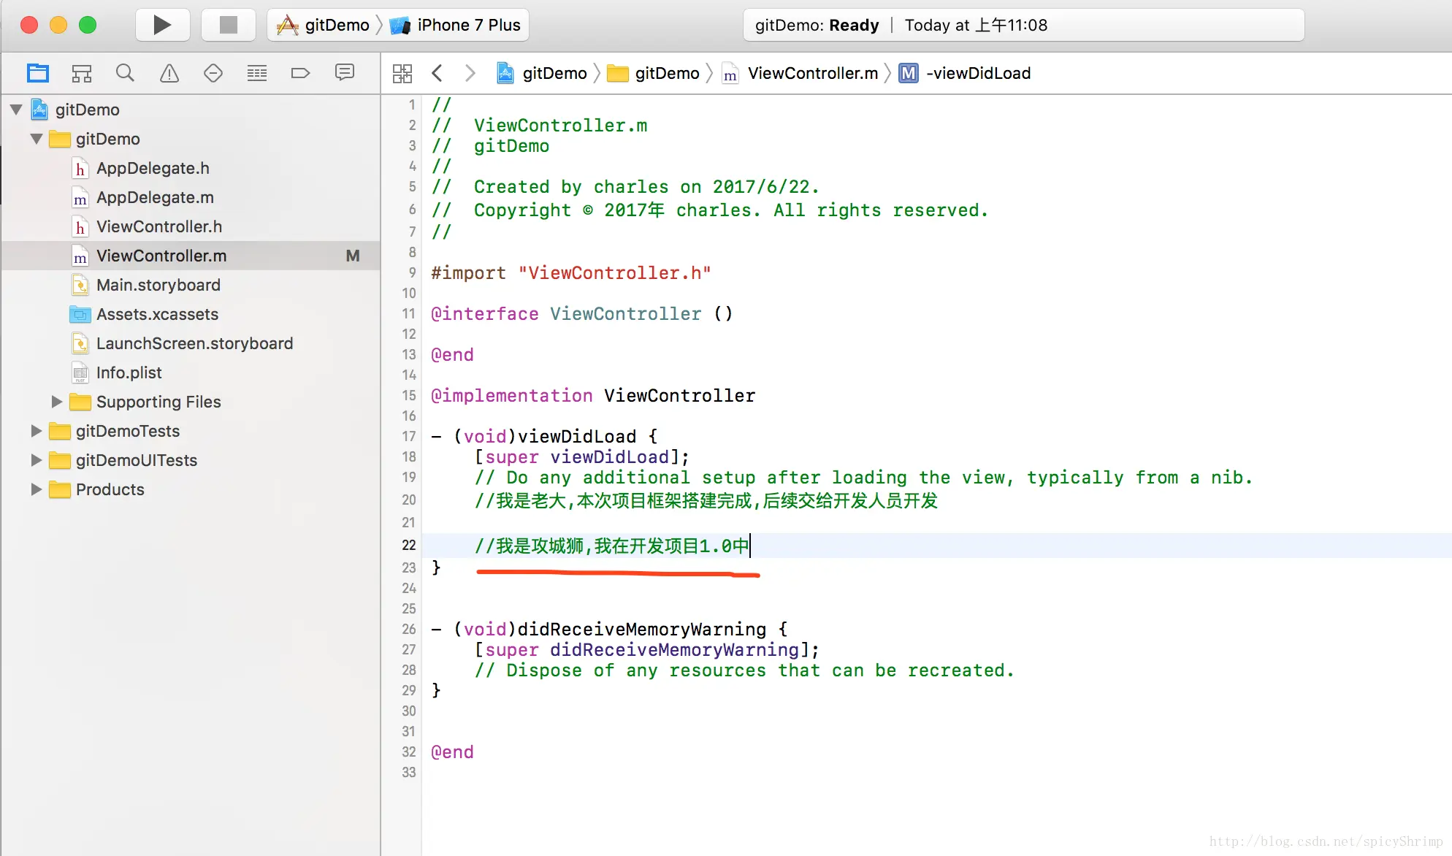Expand the Products folder
Viewport: 1452px width, 856px height.
[x=36, y=489]
